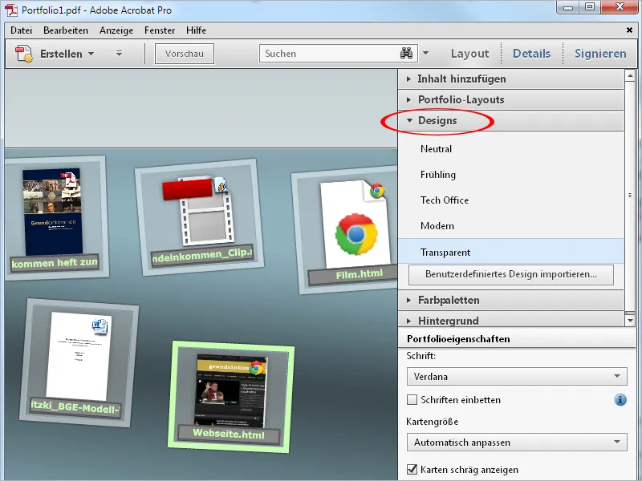Click the panel scrollbar up arrow
Screen dimensions: 642x481
click(x=630, y=75)
